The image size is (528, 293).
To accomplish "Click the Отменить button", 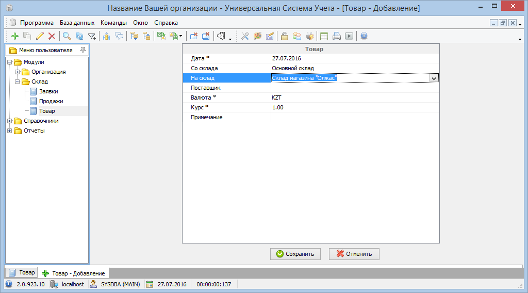I will pos(354,254).
